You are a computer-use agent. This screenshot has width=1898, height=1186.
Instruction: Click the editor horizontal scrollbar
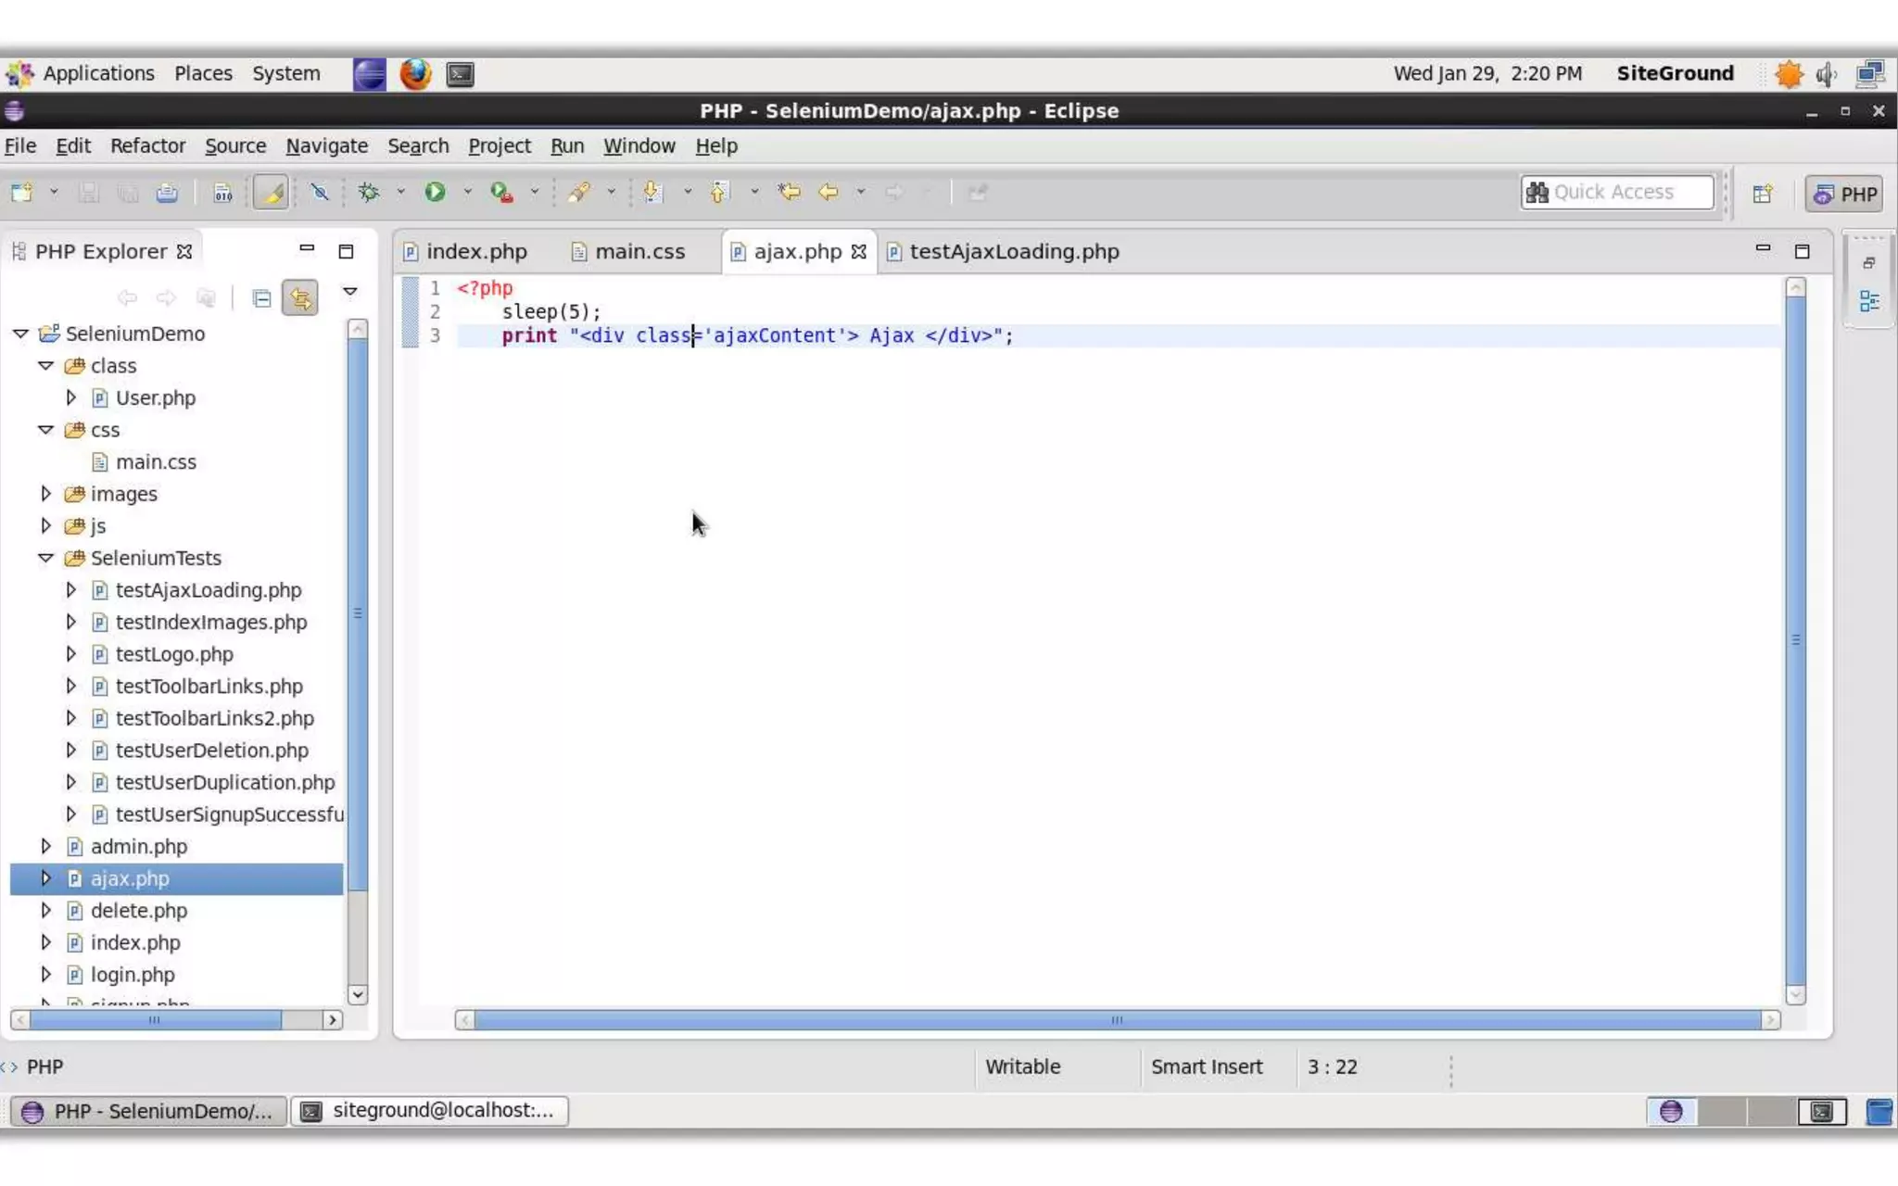(x=1116, y=1020)
